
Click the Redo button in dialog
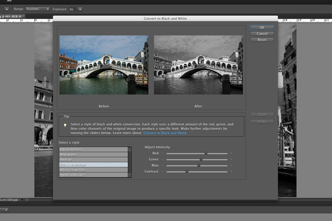point(262,121)
